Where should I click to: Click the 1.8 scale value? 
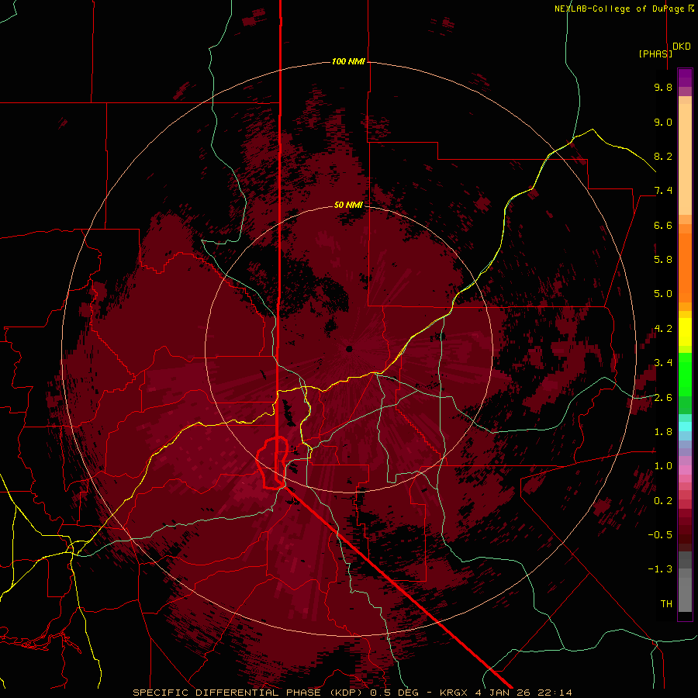(x=663, y=432)
